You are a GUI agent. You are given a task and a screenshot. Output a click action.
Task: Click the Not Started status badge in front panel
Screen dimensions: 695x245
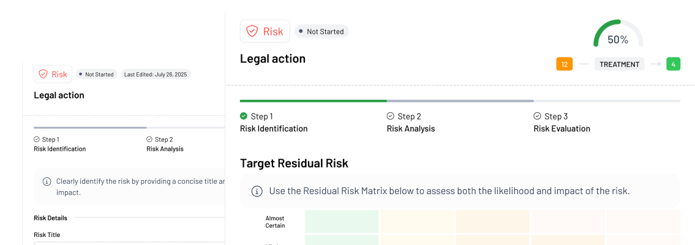(321, 31)
